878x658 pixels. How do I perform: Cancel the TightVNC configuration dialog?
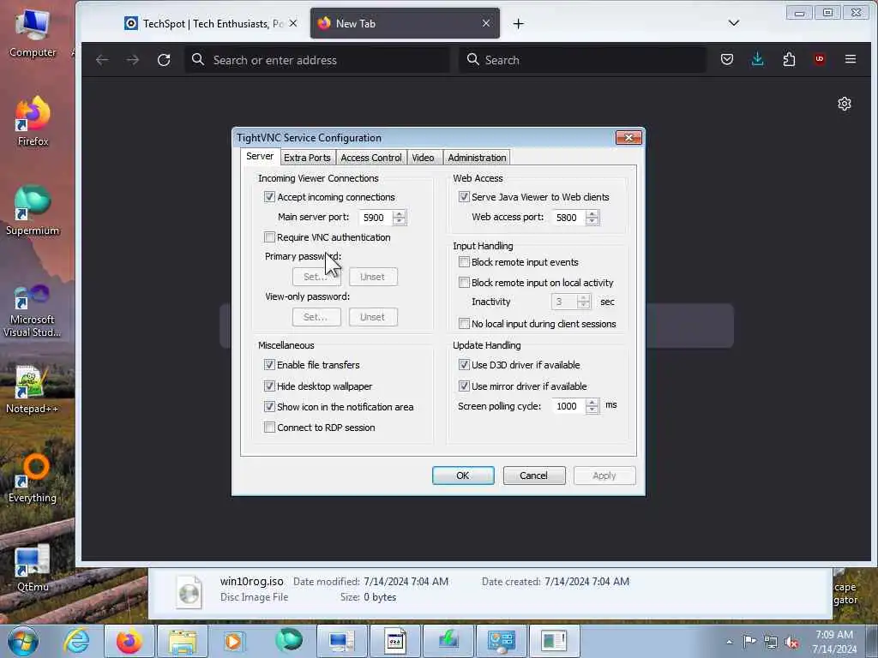[534, 476]
